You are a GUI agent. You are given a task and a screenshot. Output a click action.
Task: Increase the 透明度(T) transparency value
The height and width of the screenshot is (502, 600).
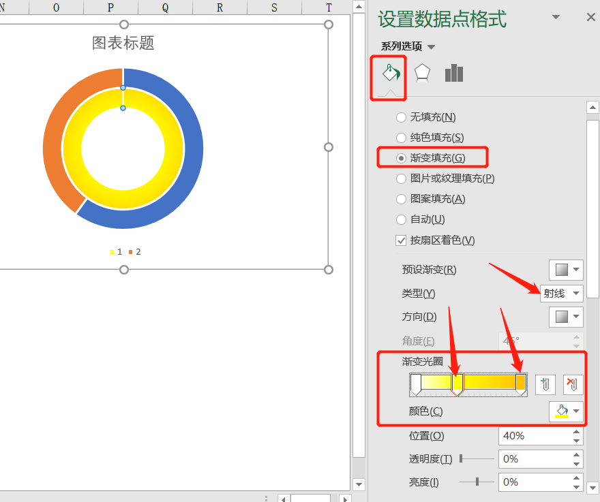[576, 455]
